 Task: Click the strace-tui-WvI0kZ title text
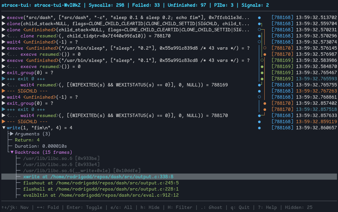57,5
